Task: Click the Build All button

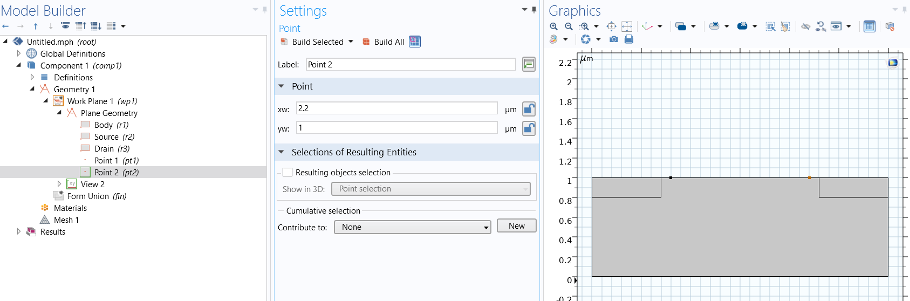Action: (x=384, y=42)
